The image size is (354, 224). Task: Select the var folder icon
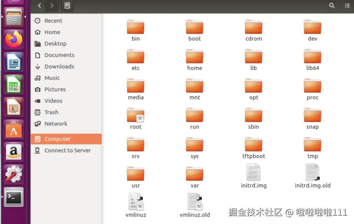tap(194, 174)
